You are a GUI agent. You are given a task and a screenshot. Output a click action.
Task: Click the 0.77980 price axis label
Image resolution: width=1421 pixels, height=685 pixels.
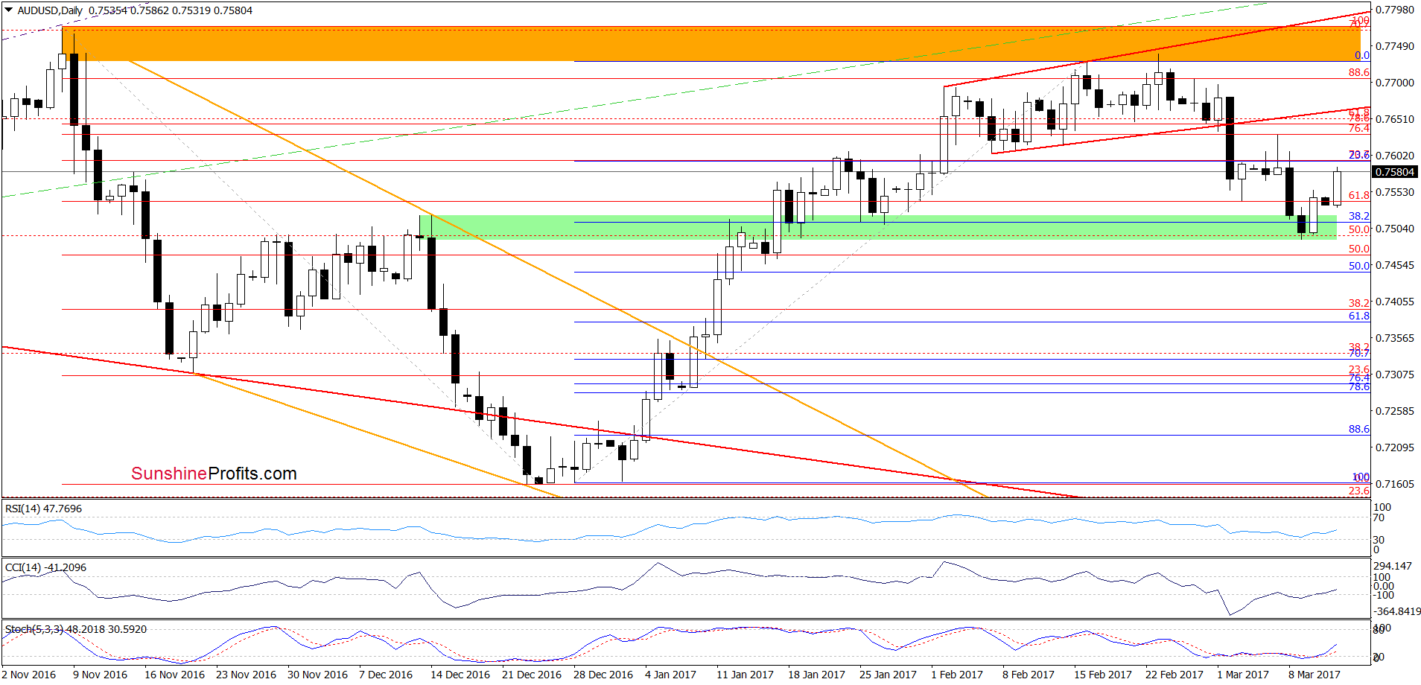(1394, 10)
